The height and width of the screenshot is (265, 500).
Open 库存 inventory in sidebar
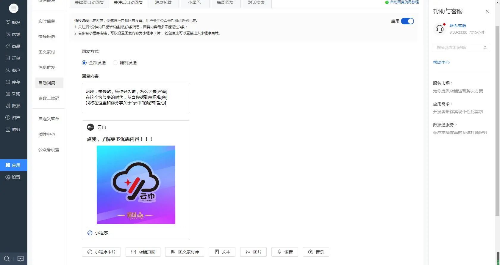13,82
